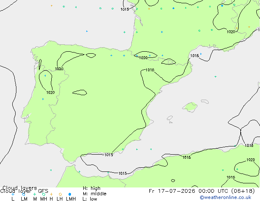
Task: Click the green plus M legend symbol
Action: coord(34,194)
